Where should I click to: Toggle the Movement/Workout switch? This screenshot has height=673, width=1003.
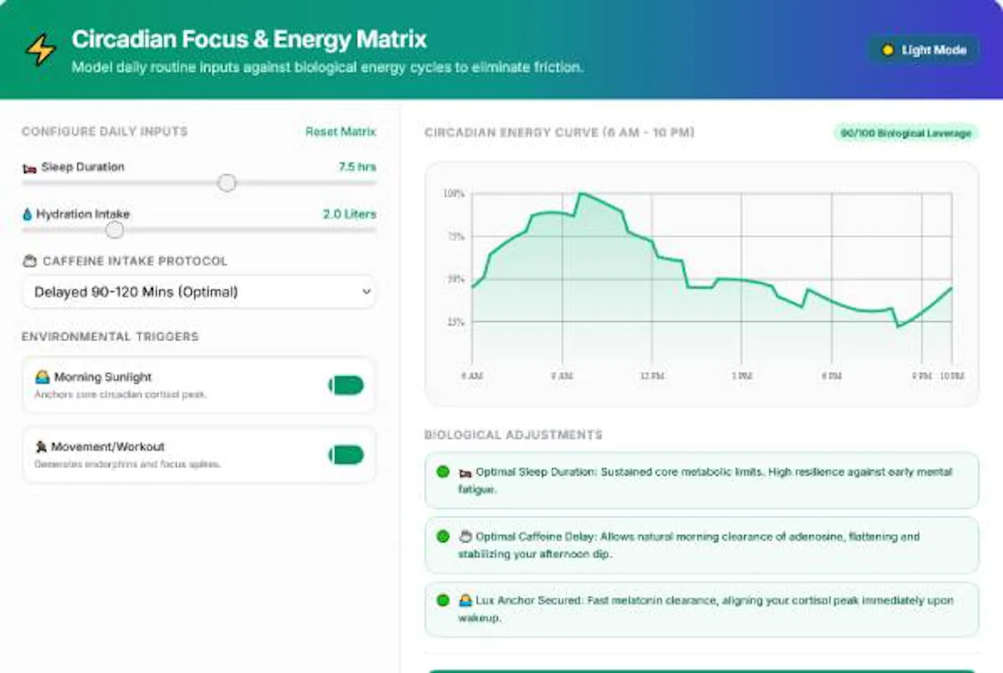pyautogui.click(x=346, y=455)
